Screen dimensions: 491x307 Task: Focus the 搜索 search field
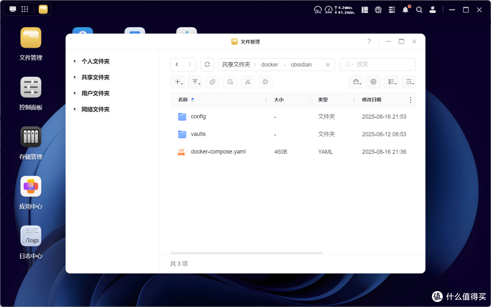[378, 65]
